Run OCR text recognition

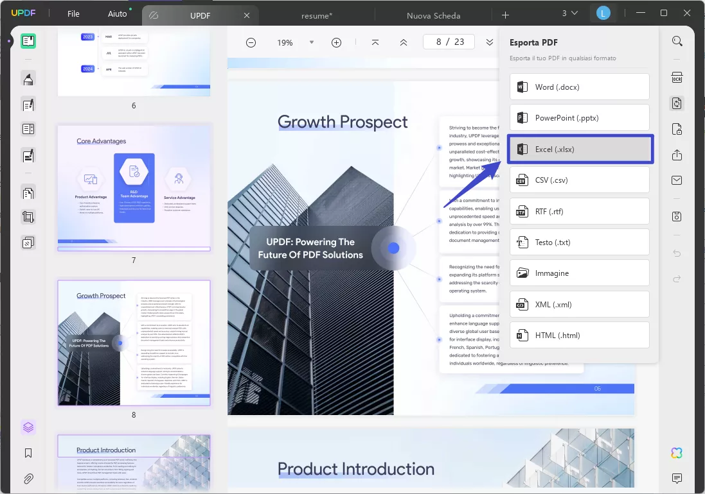tap(677, 77)
